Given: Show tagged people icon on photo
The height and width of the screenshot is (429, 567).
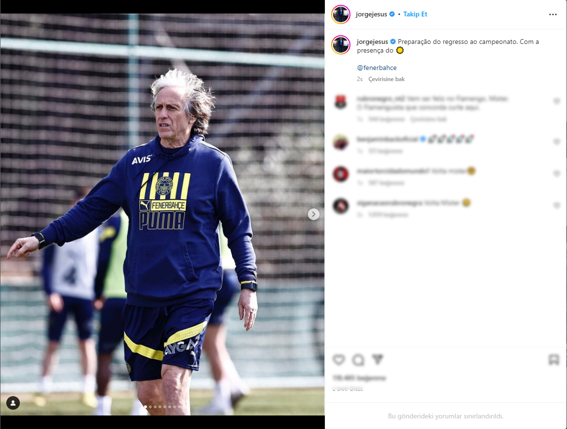Looking at the screenshot, I should [13, 403].
